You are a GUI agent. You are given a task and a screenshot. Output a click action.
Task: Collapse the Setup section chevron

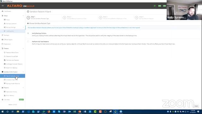coord(23,16)
